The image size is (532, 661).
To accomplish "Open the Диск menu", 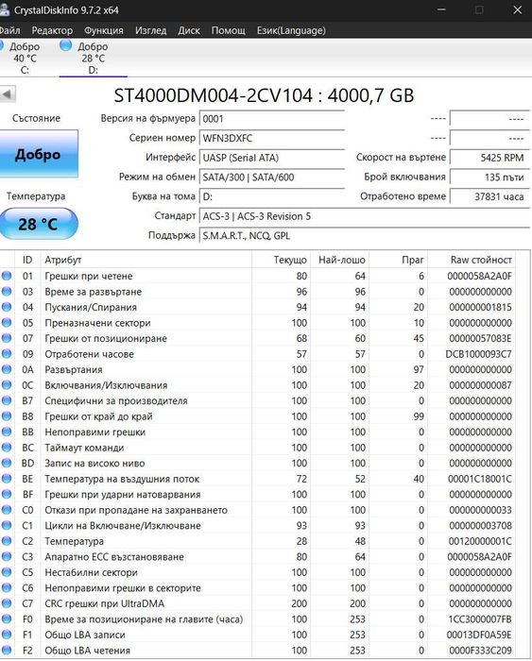I will click(x=189, y=30).
